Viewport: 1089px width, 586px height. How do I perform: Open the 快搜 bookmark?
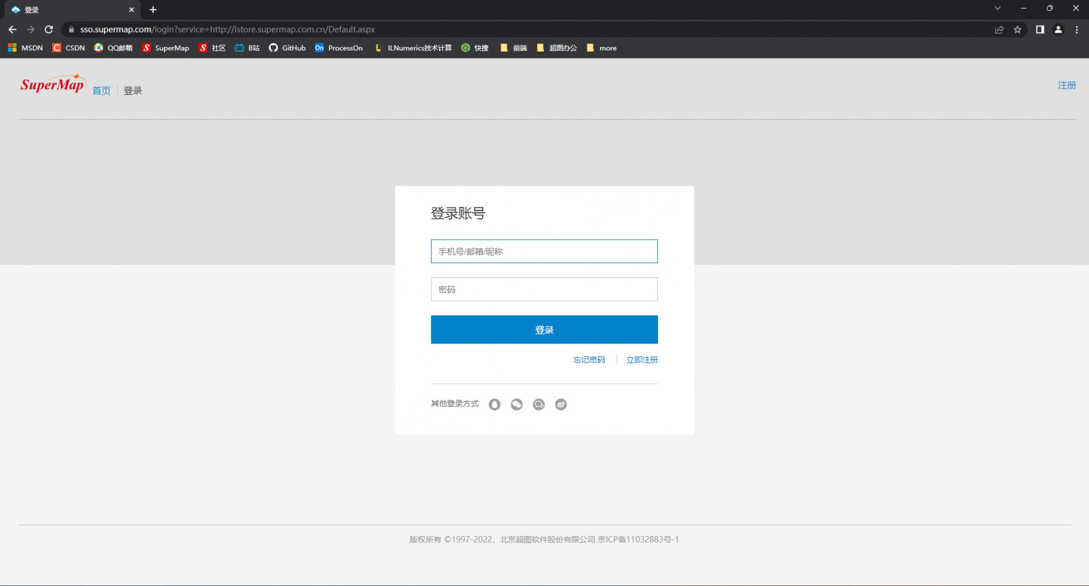coord(475,48)
